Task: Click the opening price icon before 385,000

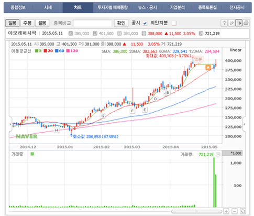Action: 71,34
